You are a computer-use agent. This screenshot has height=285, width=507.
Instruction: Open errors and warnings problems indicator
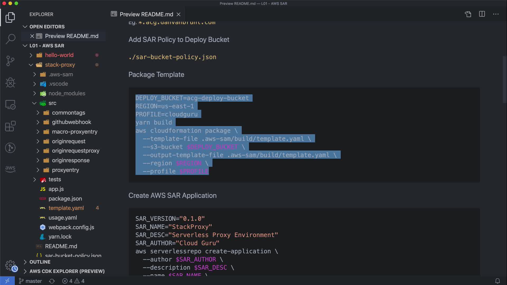73,281
